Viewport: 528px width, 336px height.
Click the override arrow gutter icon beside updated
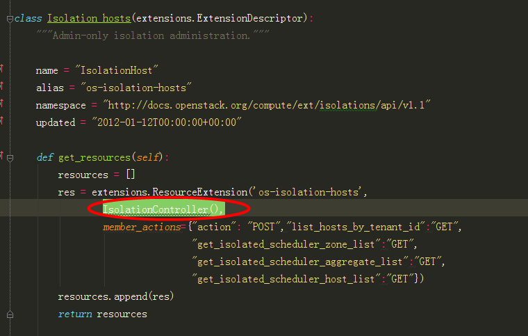(x=1, y=120)
